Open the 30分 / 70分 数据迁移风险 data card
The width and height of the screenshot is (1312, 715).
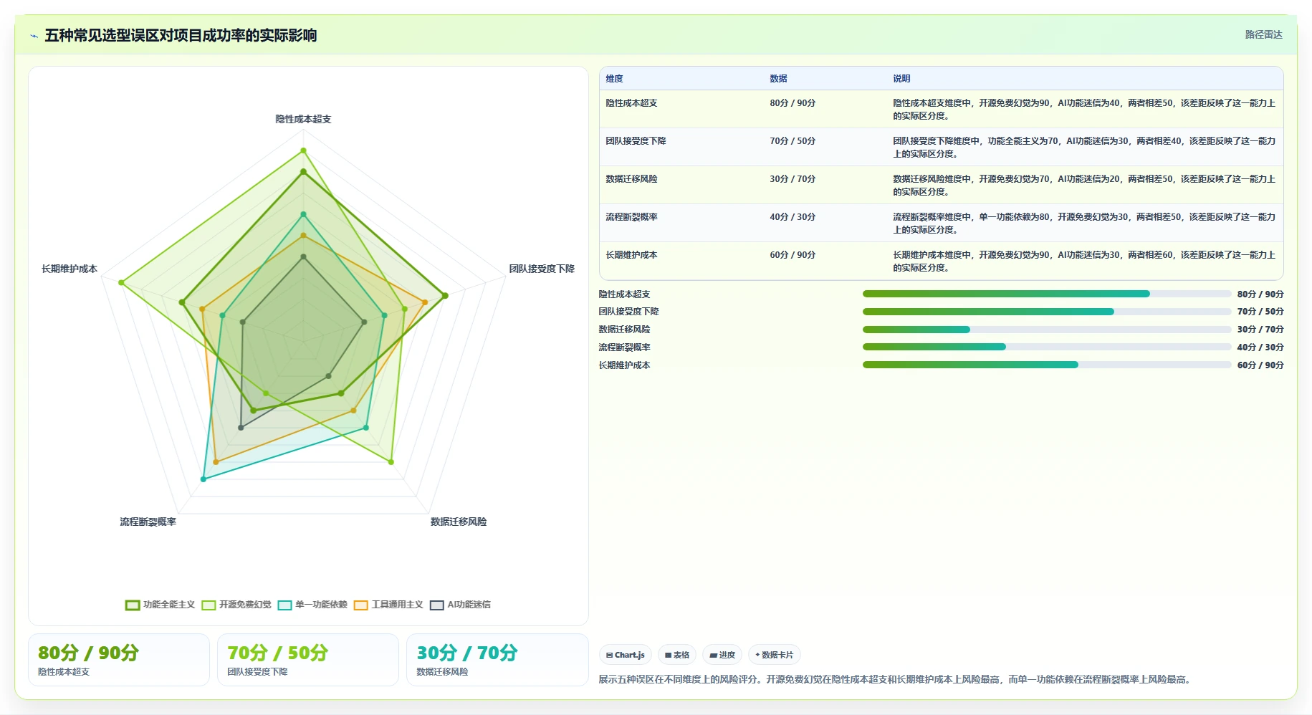pyautogui.click(x=497, y=660)
